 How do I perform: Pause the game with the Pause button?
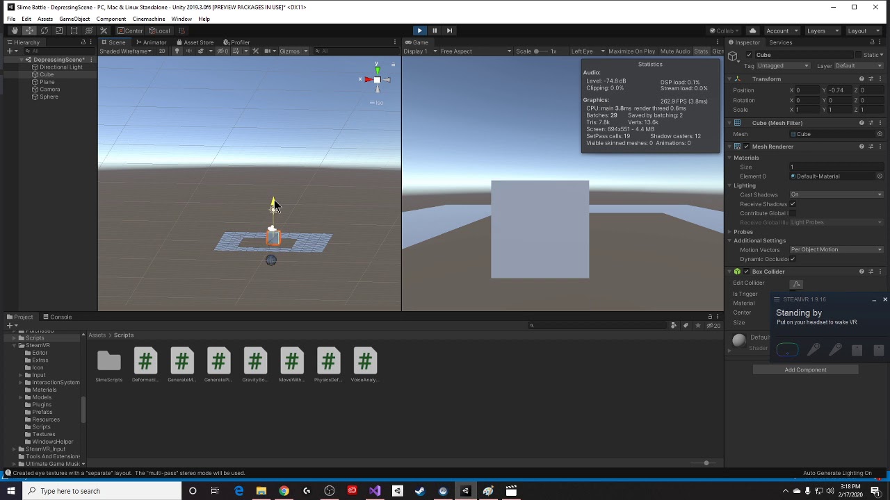coord(435,31)
